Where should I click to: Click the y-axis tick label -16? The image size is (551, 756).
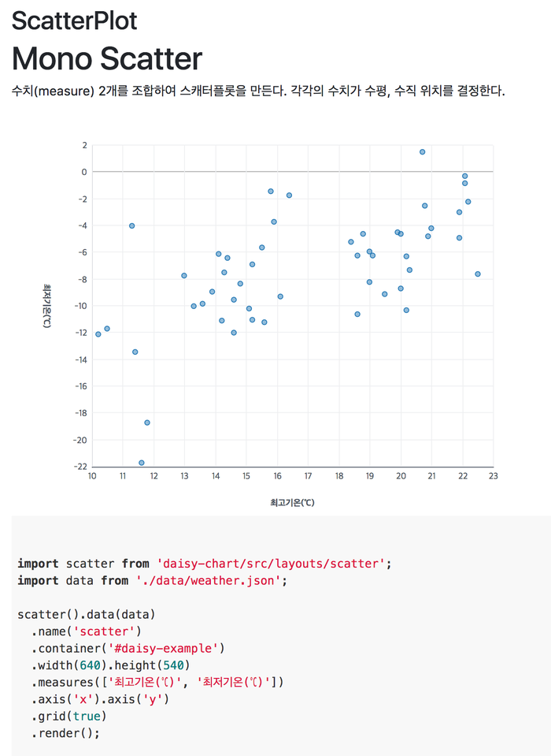click(x=80, y=386)
